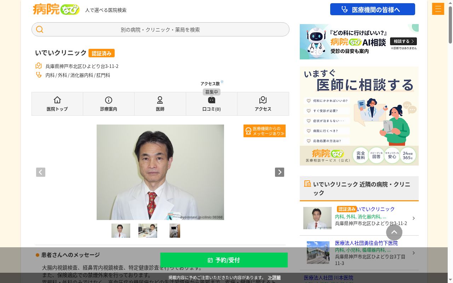The height and width of the screenshot is (283, 453).
Task: Open 医療法人社団勇往会竹下医院 link
Action: tap(366, 243)
